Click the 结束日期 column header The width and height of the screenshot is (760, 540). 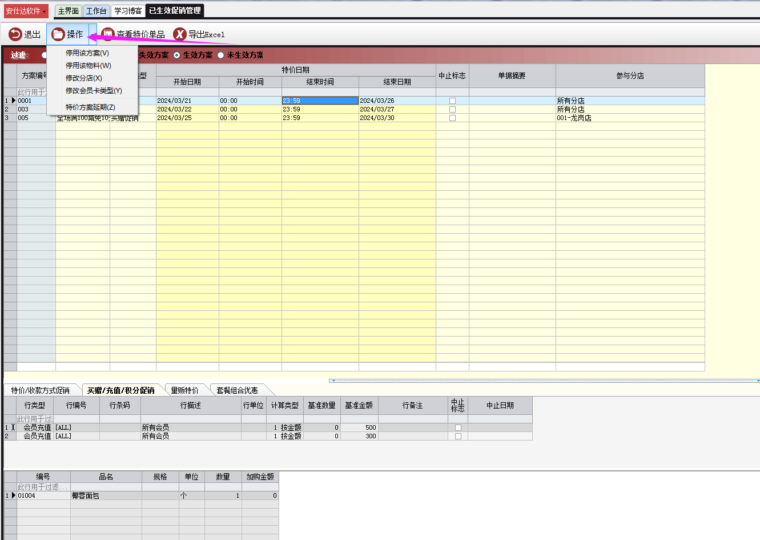tap(397, 82)
